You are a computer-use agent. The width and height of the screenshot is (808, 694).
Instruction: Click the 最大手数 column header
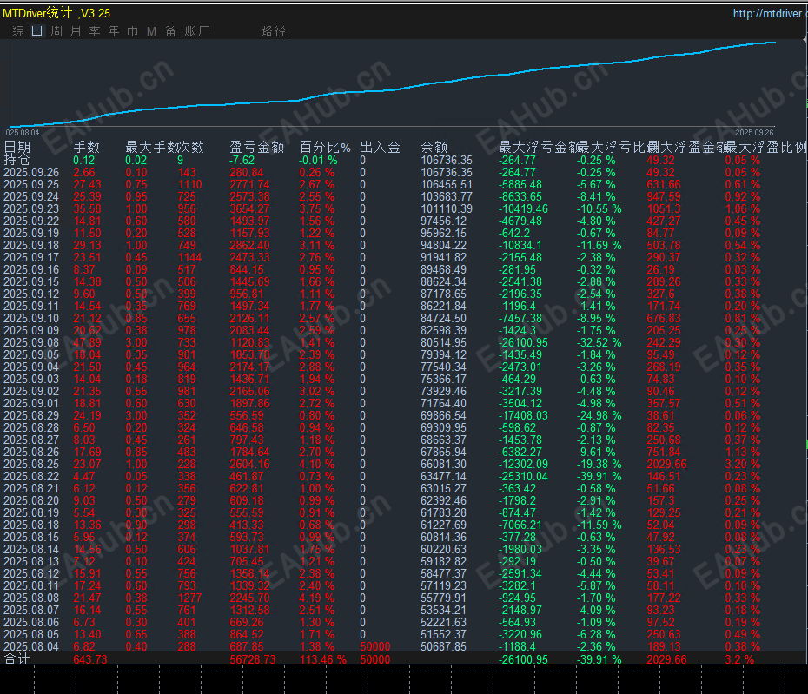coord(151,148)
